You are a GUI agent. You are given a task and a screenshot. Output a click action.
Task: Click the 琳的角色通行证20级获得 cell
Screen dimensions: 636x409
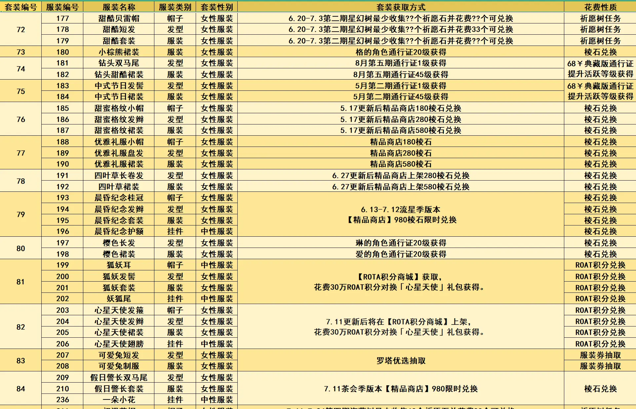pyautogui.click(x=401, y=243)
